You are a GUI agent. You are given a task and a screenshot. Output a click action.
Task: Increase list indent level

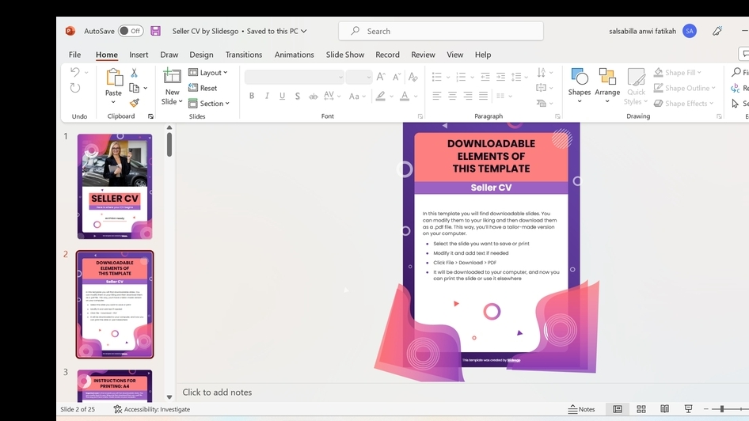500,77
